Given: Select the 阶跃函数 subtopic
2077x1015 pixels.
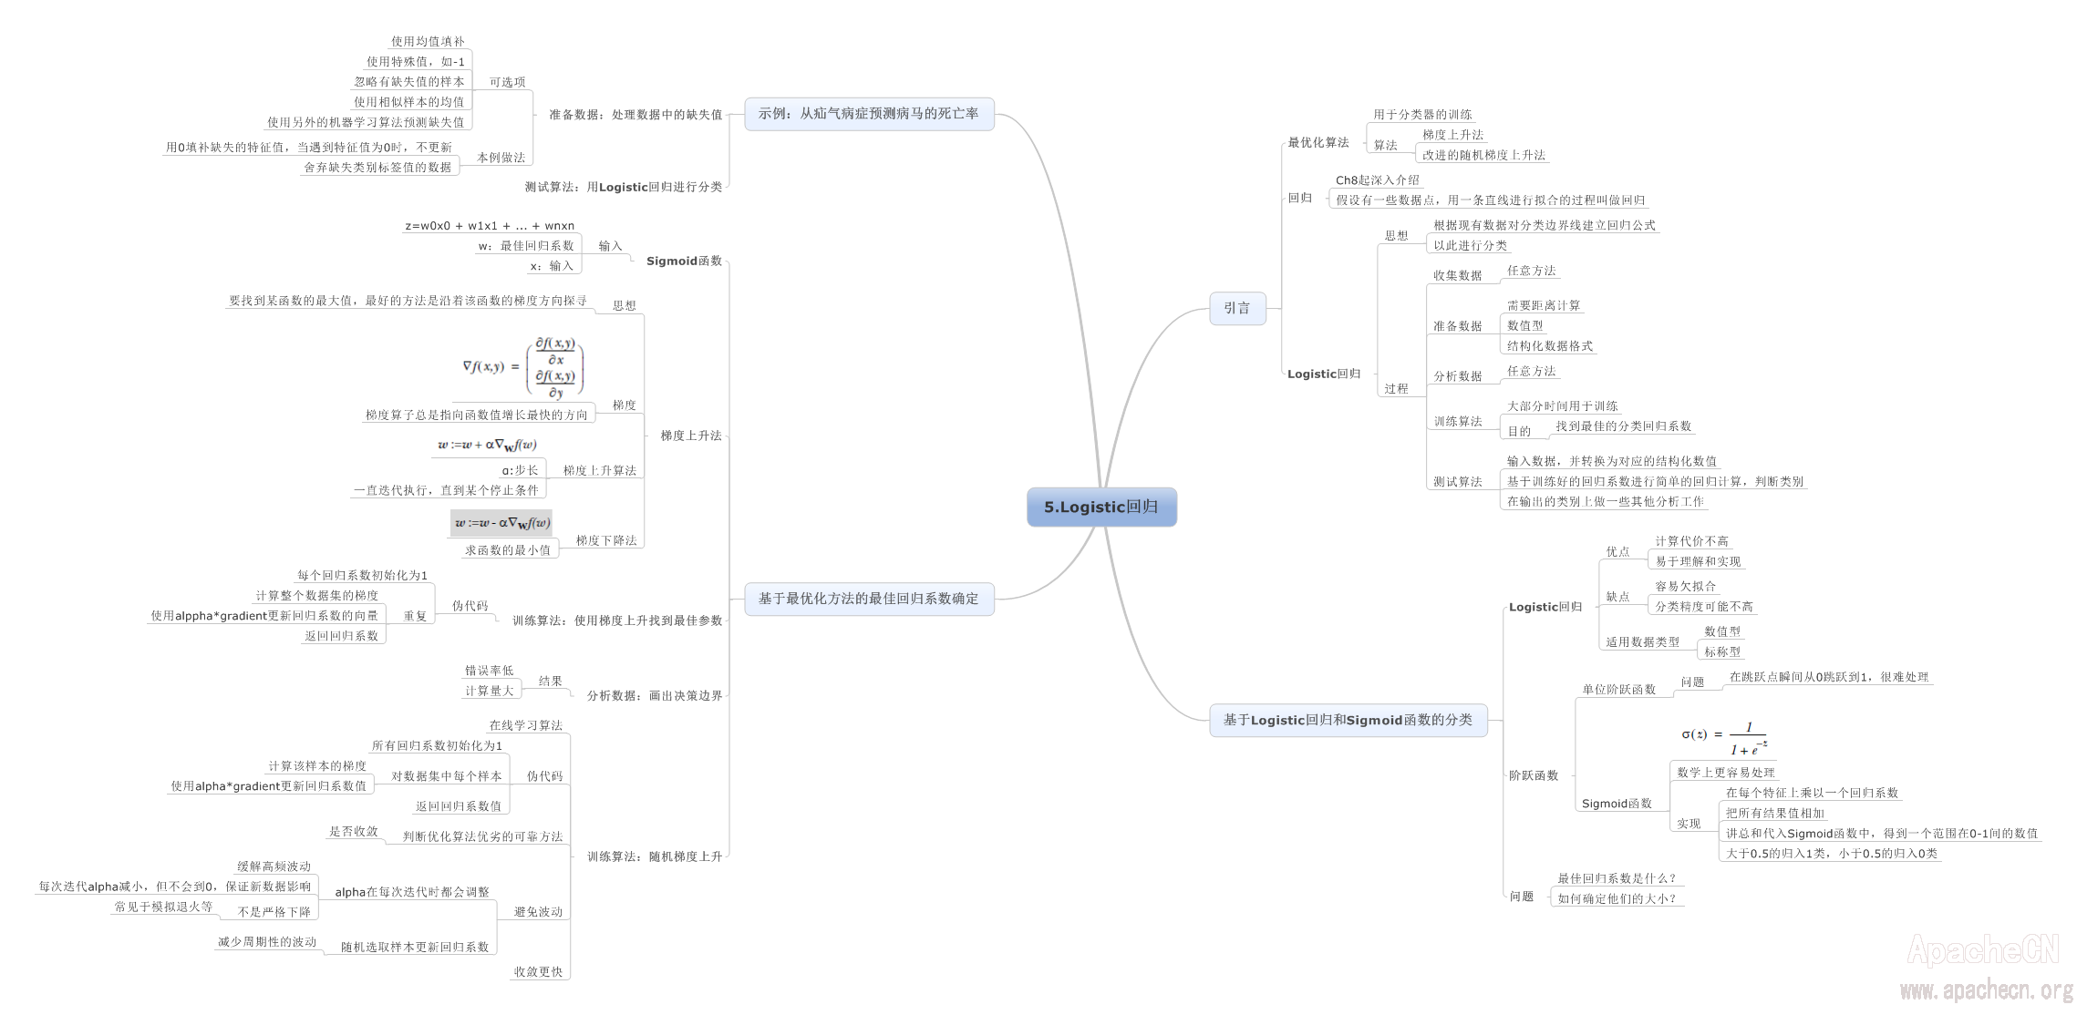Looking at the screenshot, I should click(x=1534, y=775).
